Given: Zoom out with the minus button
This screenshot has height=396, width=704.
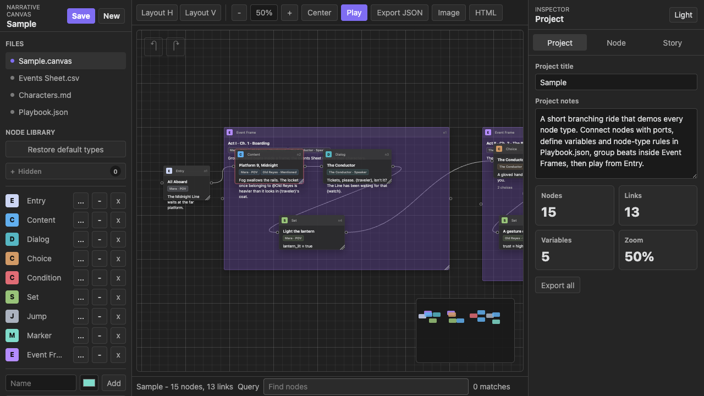Looking at the screenshot, I should [239, 13].
